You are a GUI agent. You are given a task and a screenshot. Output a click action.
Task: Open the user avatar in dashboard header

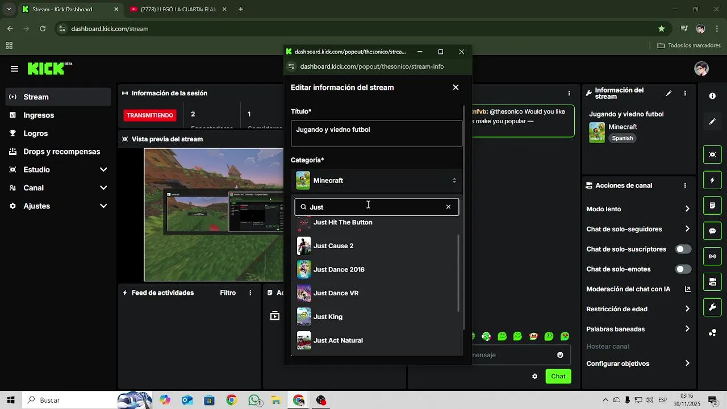click(x=701, y=69)
